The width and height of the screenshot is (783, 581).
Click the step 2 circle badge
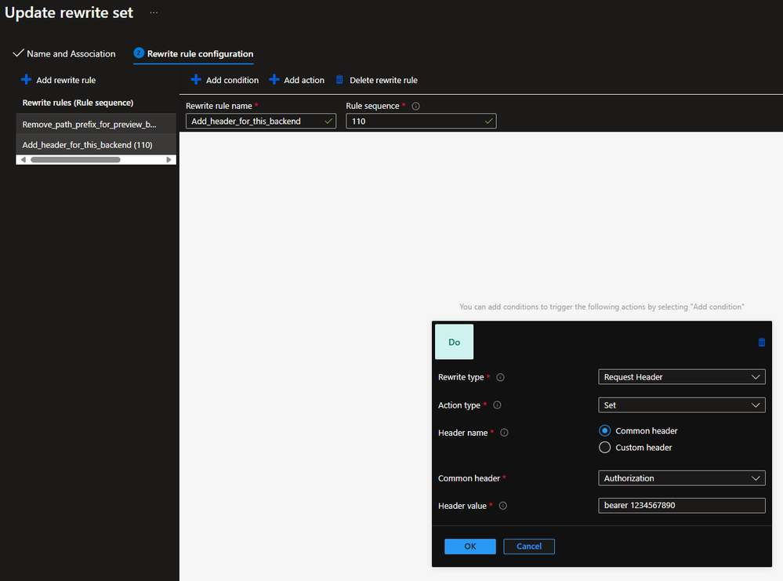click(x=139, y=53)
